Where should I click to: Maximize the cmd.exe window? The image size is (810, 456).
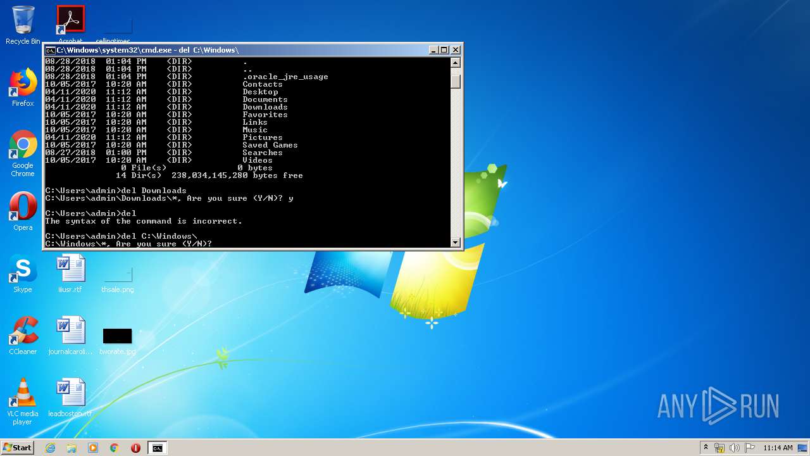click(444, 50)
